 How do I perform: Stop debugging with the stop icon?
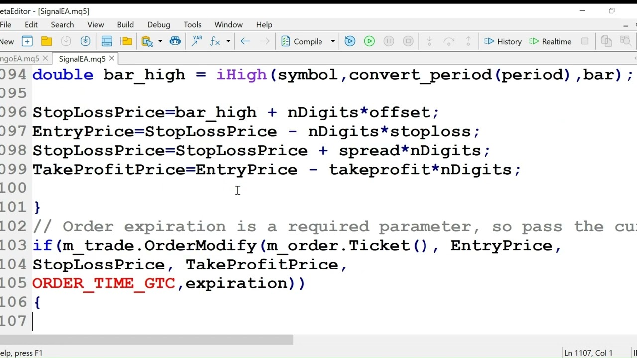(408, 41)
